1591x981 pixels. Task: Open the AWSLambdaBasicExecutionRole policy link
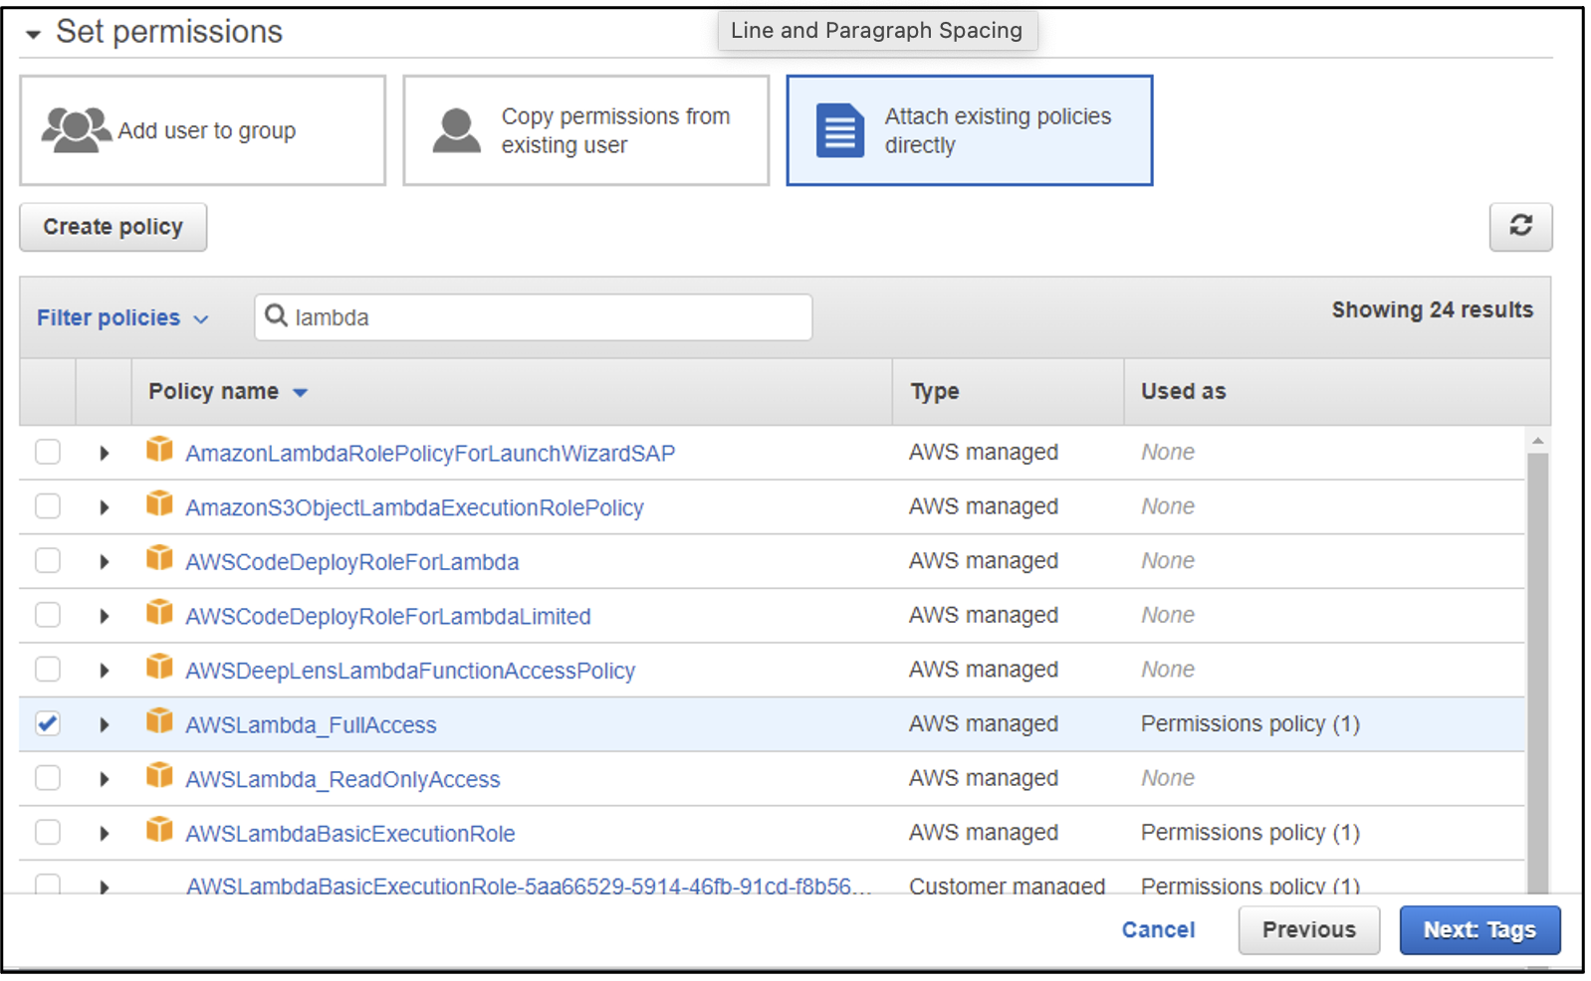pos(350,833)
